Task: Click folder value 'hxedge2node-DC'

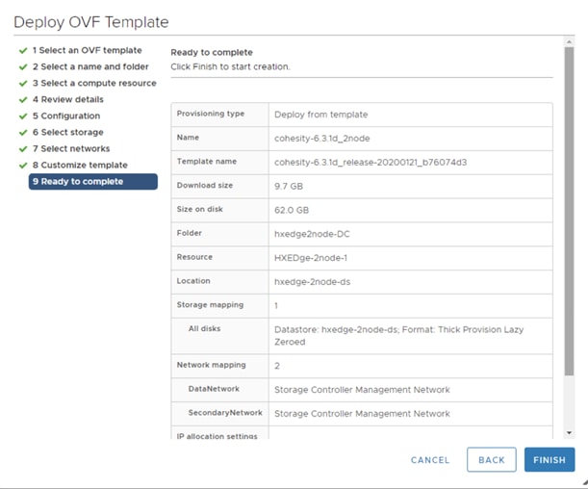Action: coord(312,234)
